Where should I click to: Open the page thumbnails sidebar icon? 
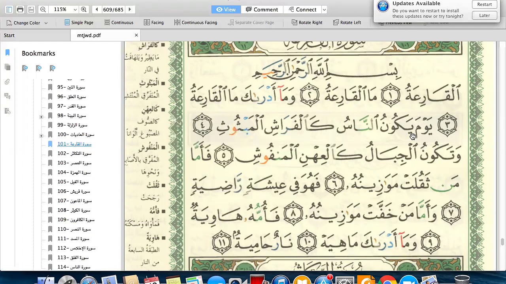8,67
